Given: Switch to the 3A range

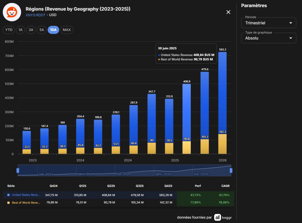Looking at the screenshot, I should (x=31, y=30).
